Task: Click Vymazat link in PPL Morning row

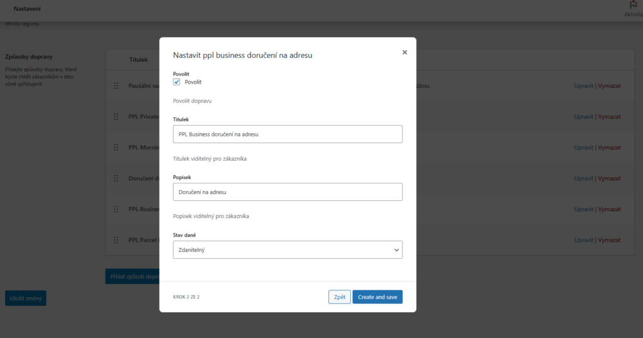Action: click(609, 147)
